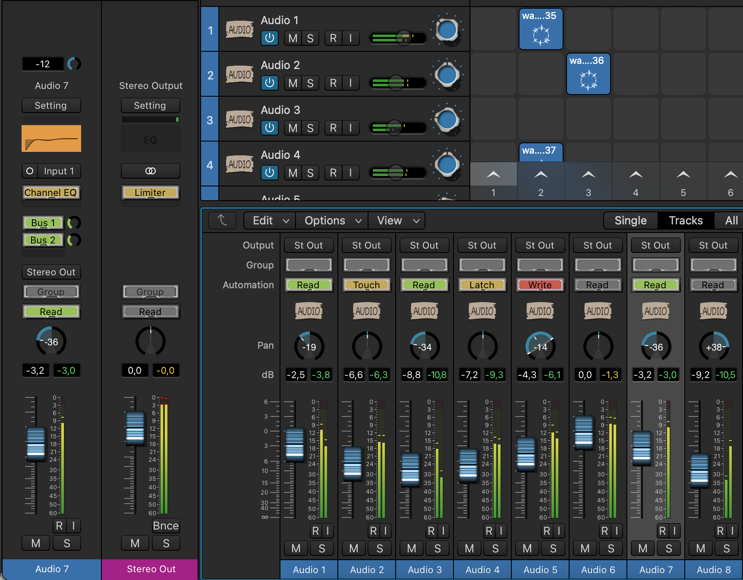Click the Audio 2 track icon in track list
Viewport: 743px width, 580px height.
[x=239, y=74]
